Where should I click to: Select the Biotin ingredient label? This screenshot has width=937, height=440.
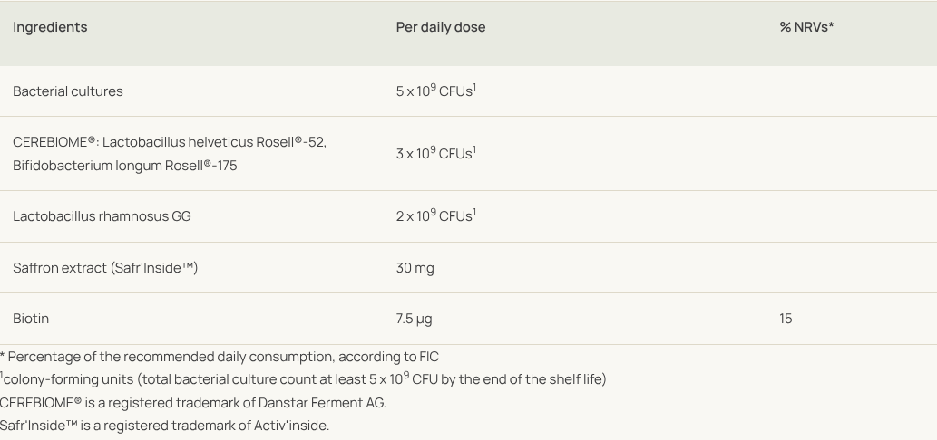[31, 319]
